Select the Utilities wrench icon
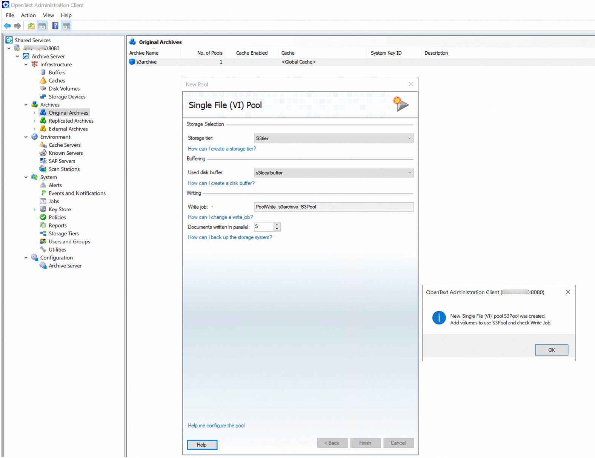This screenshot has width=595, height=458. coord(43,249)
